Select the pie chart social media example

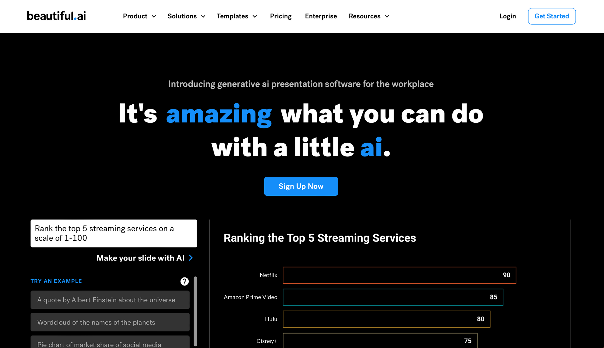pos(110,343)
